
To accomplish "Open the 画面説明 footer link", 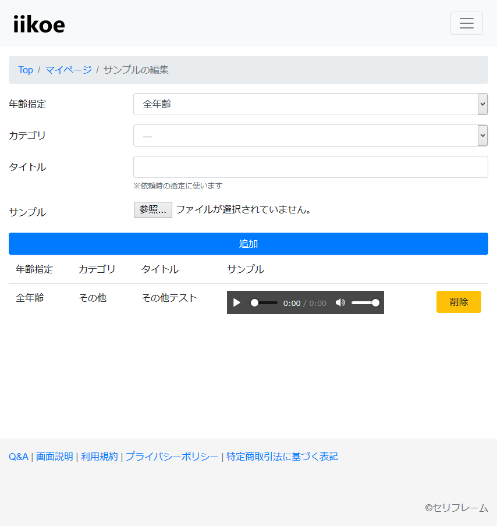I will tap(55, 457).
